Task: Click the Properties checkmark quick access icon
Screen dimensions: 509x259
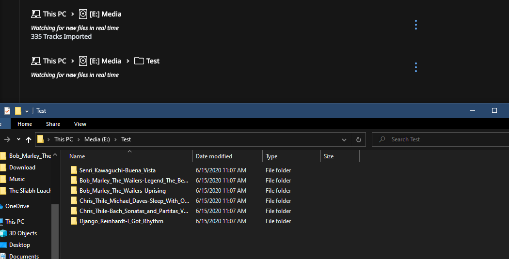Action: click(x=7, y=111)
